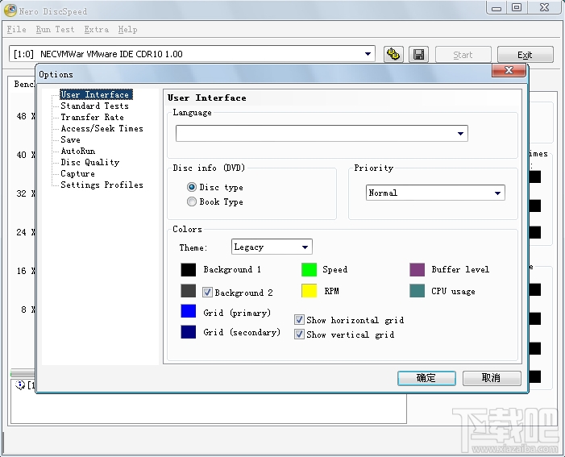This screenshot has width=565, height=457.
Task: Select Standard Tests in options tree
Action: click(94, 106)
